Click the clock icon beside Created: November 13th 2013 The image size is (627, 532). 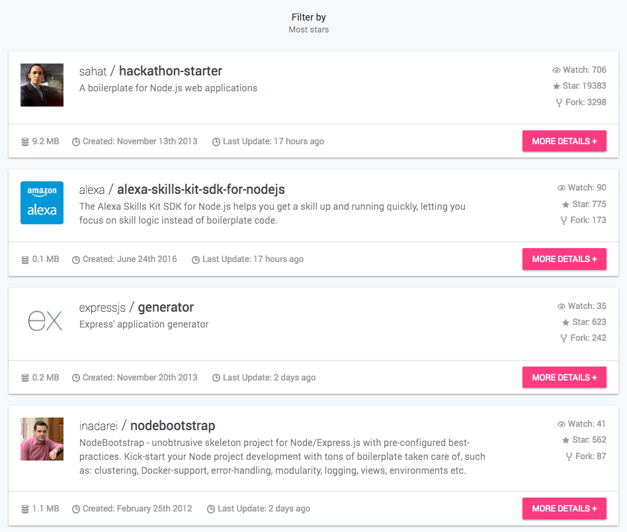tap(76, 142)
